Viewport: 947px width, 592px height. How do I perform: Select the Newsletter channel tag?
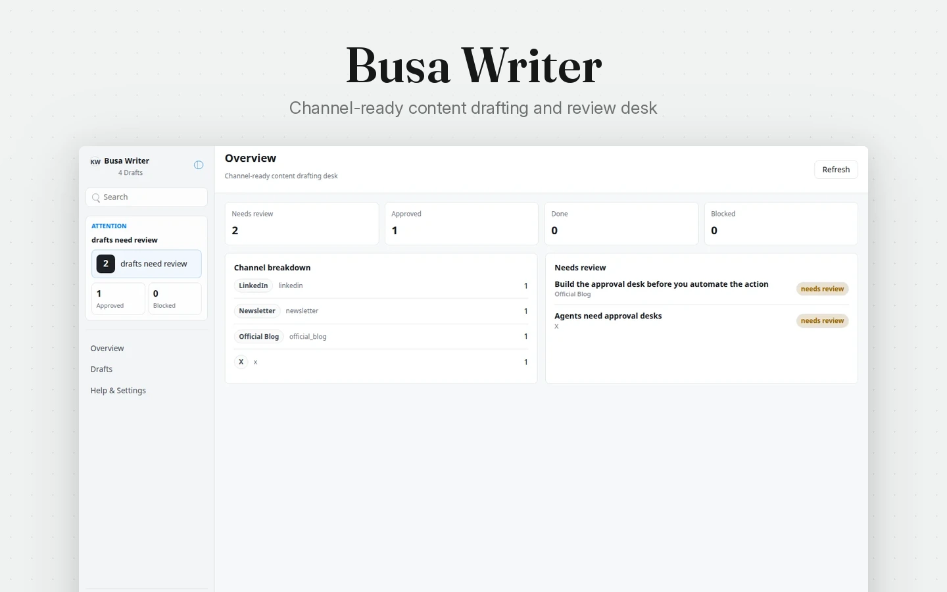click(257, 311)
